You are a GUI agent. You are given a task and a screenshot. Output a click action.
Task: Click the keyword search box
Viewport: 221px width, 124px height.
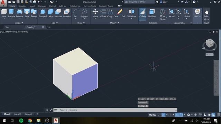pos(139,2)
